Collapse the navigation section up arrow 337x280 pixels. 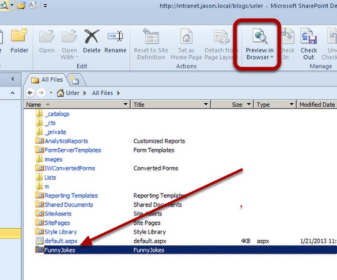click(x=12, y=93)
